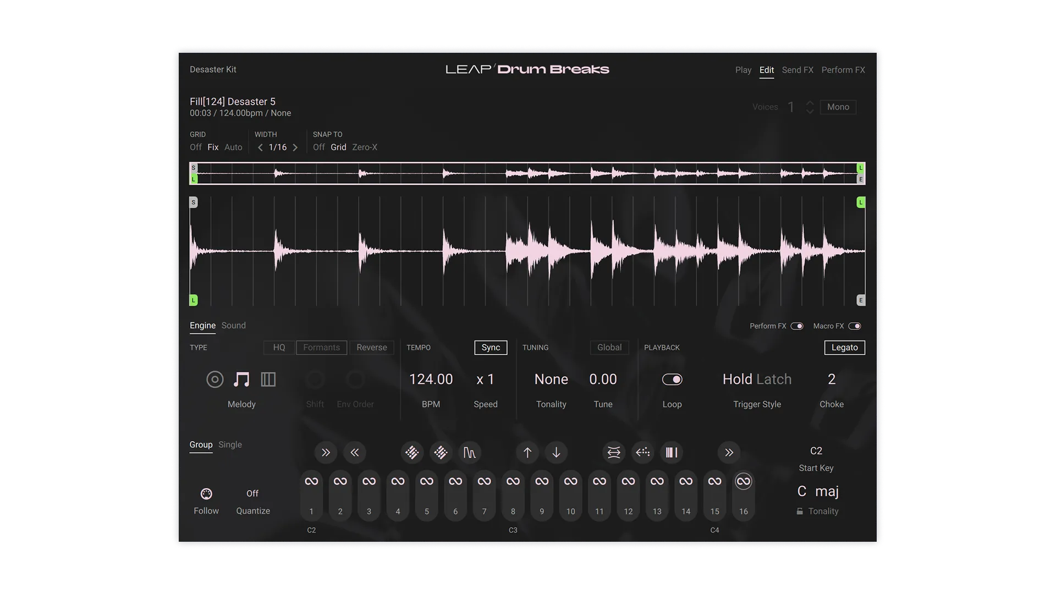
Task: Click the Follow icon
Action: point(206,494)
